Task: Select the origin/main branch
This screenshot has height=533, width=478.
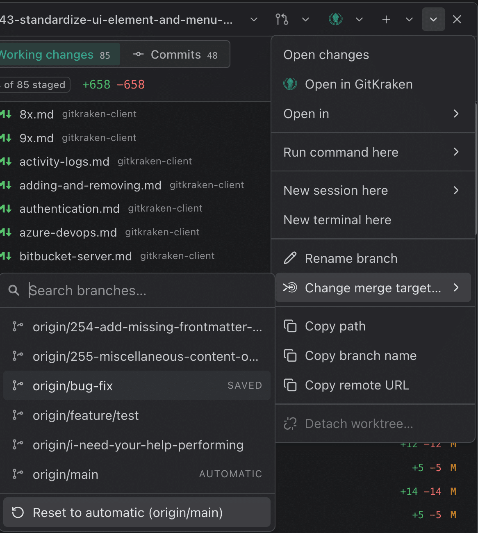Action: 137,474
